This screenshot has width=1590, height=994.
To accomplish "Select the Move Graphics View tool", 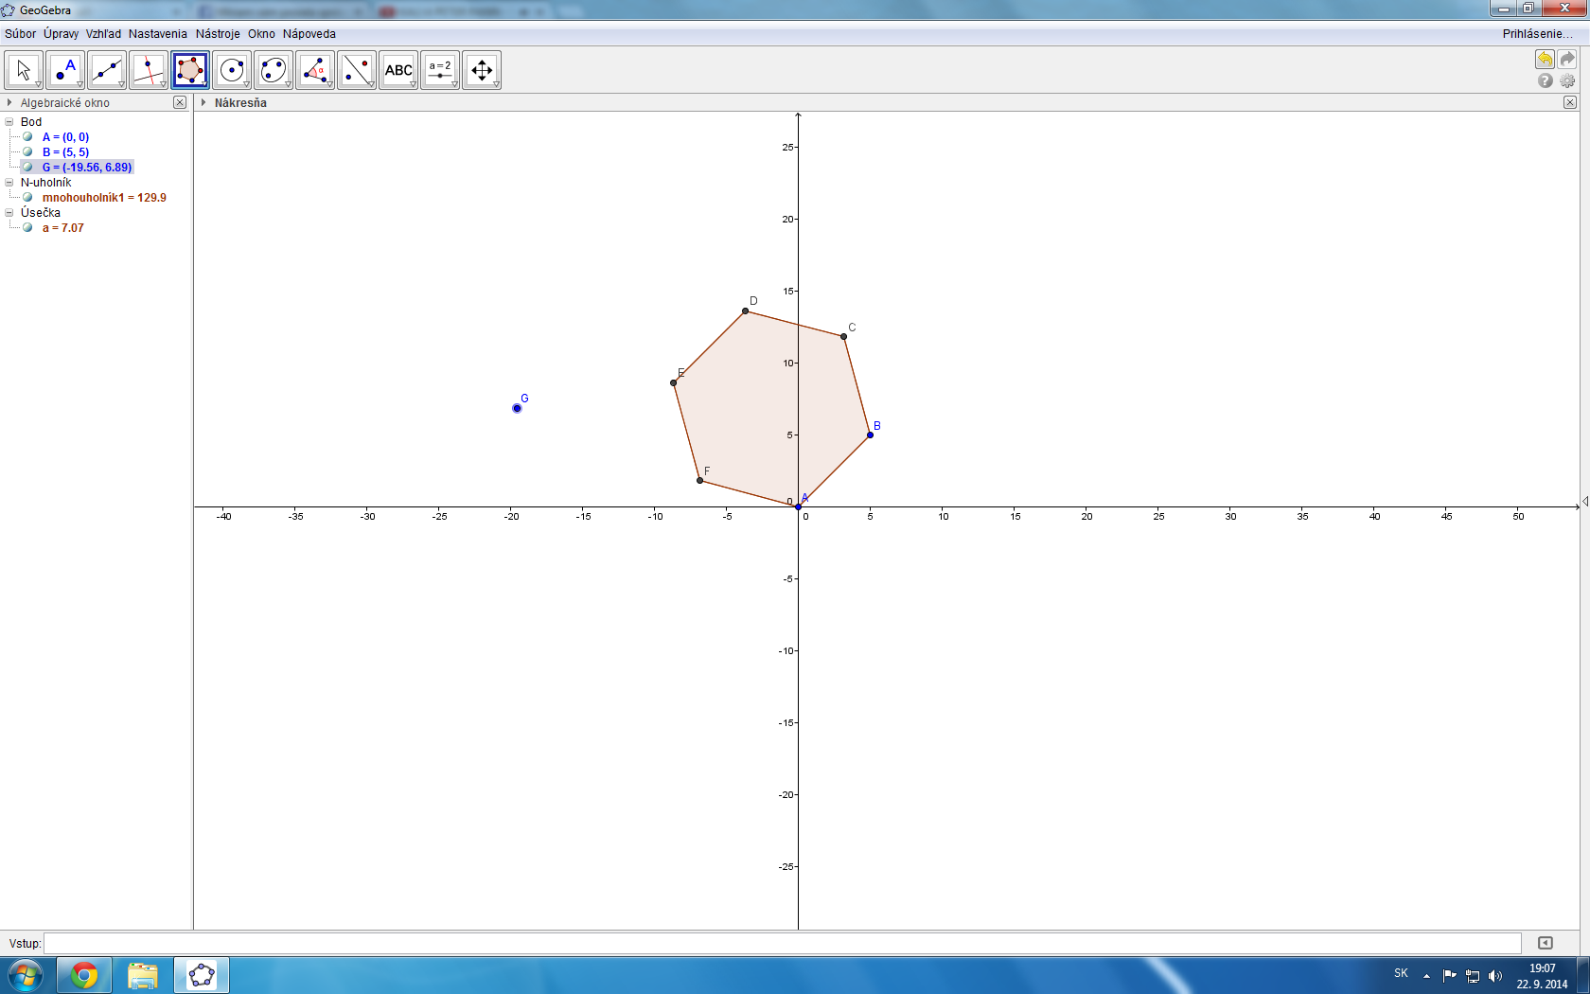I will pyautogui.click(x=482, y=70).
